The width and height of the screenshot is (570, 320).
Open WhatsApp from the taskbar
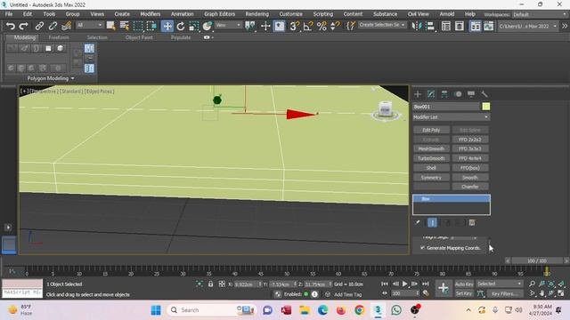(396, 310)
